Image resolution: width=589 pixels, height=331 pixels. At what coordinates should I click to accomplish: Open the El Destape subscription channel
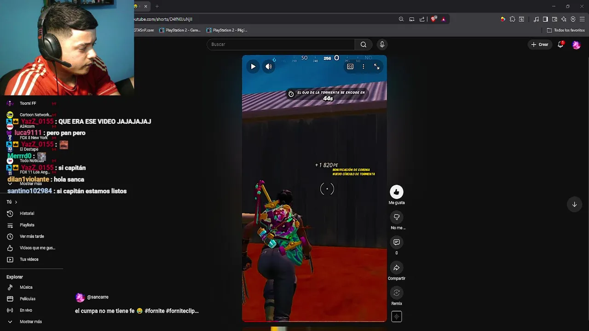(x=29, y=149)
